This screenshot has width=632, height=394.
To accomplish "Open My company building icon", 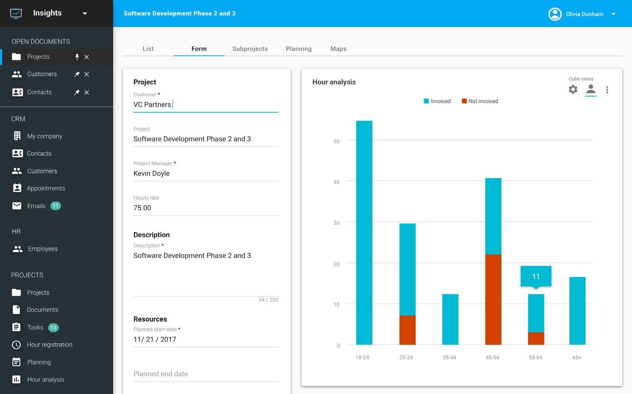I will pyautogui.click(x=17, y=136).
